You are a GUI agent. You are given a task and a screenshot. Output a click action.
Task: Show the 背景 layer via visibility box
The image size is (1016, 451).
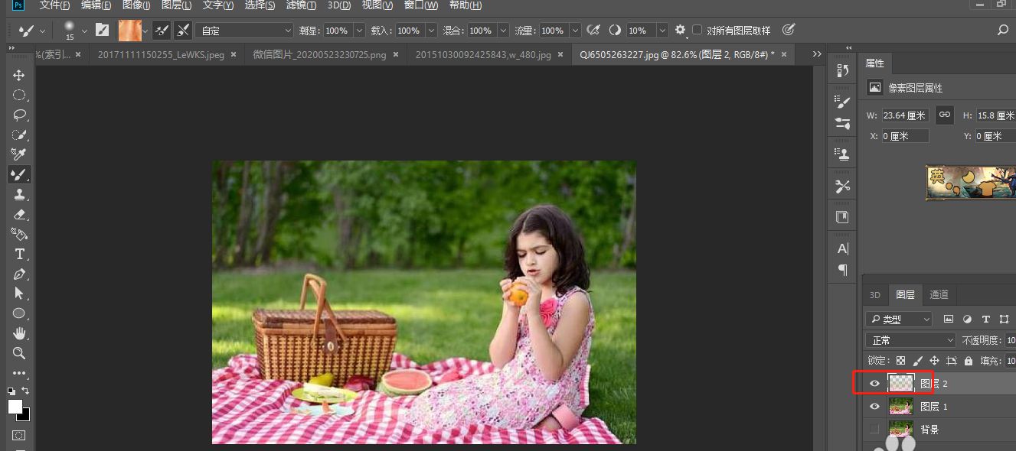pos(874,430)
